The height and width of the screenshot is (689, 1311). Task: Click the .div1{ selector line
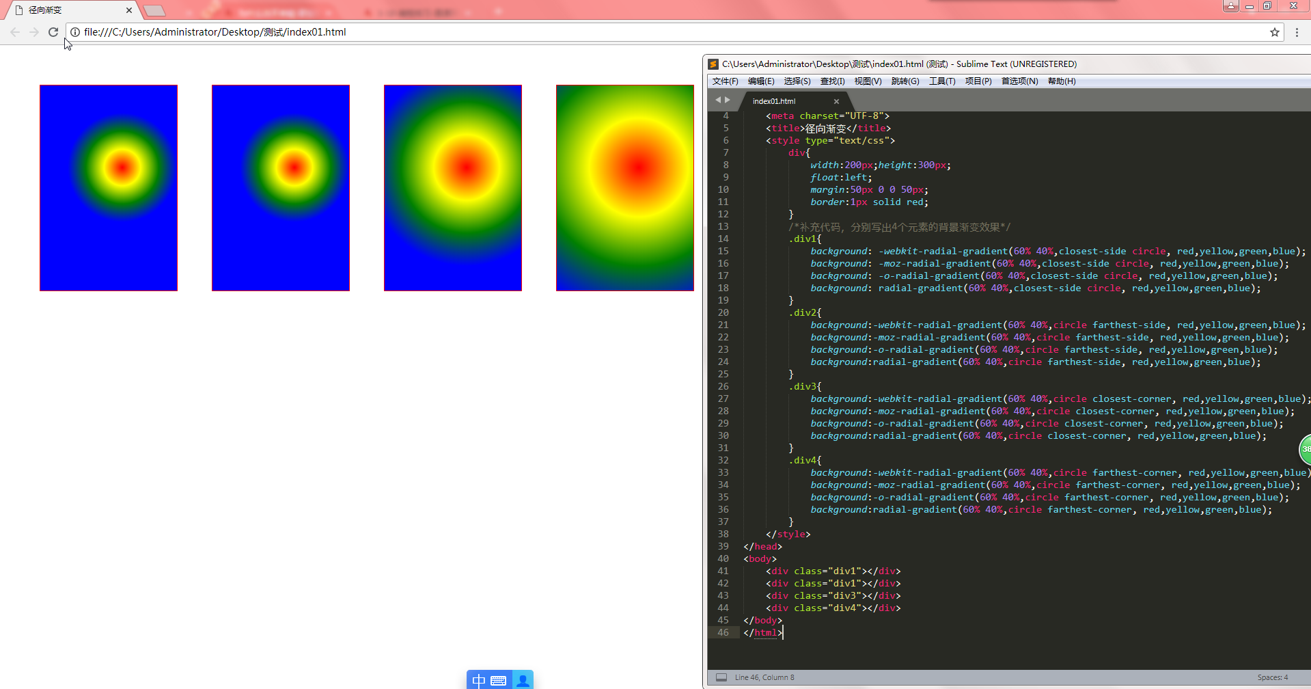tap(805, 239)
